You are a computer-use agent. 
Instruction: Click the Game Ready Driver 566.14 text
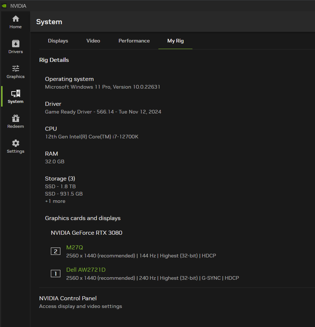click(x=103, y=112)
